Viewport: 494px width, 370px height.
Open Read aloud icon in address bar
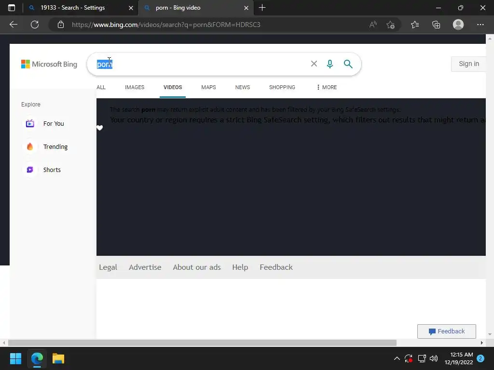pos(373,25)
